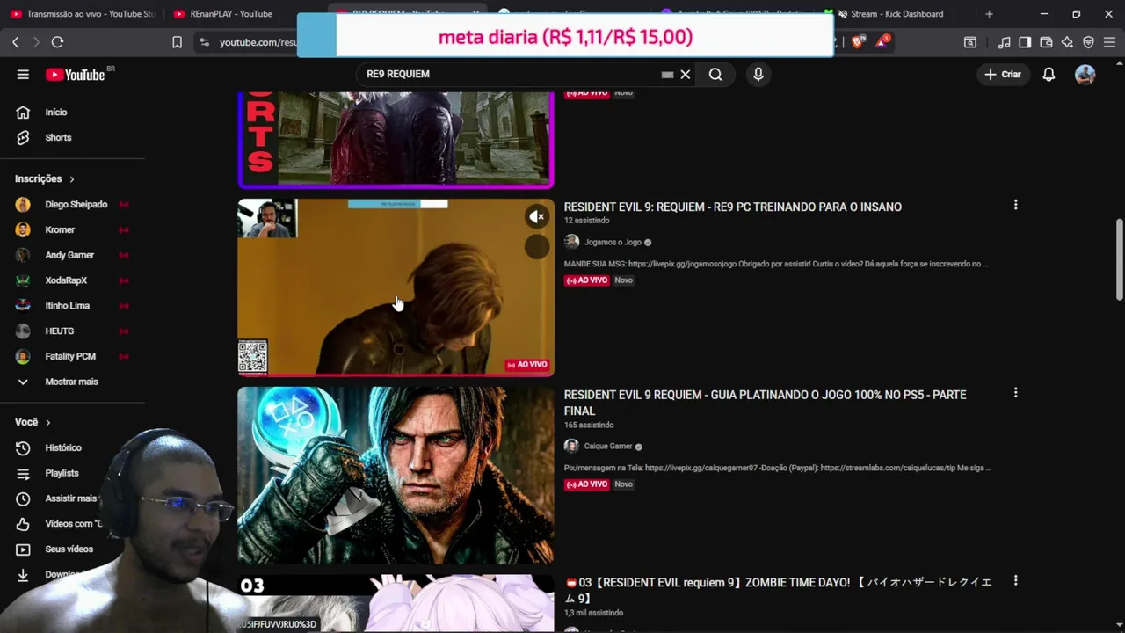Open RESIDENT EVIL 9: REQUIEM TREINANDO PARA O INSANO title
This screenshot has height=633, width=1125.
tap(732, 207)
